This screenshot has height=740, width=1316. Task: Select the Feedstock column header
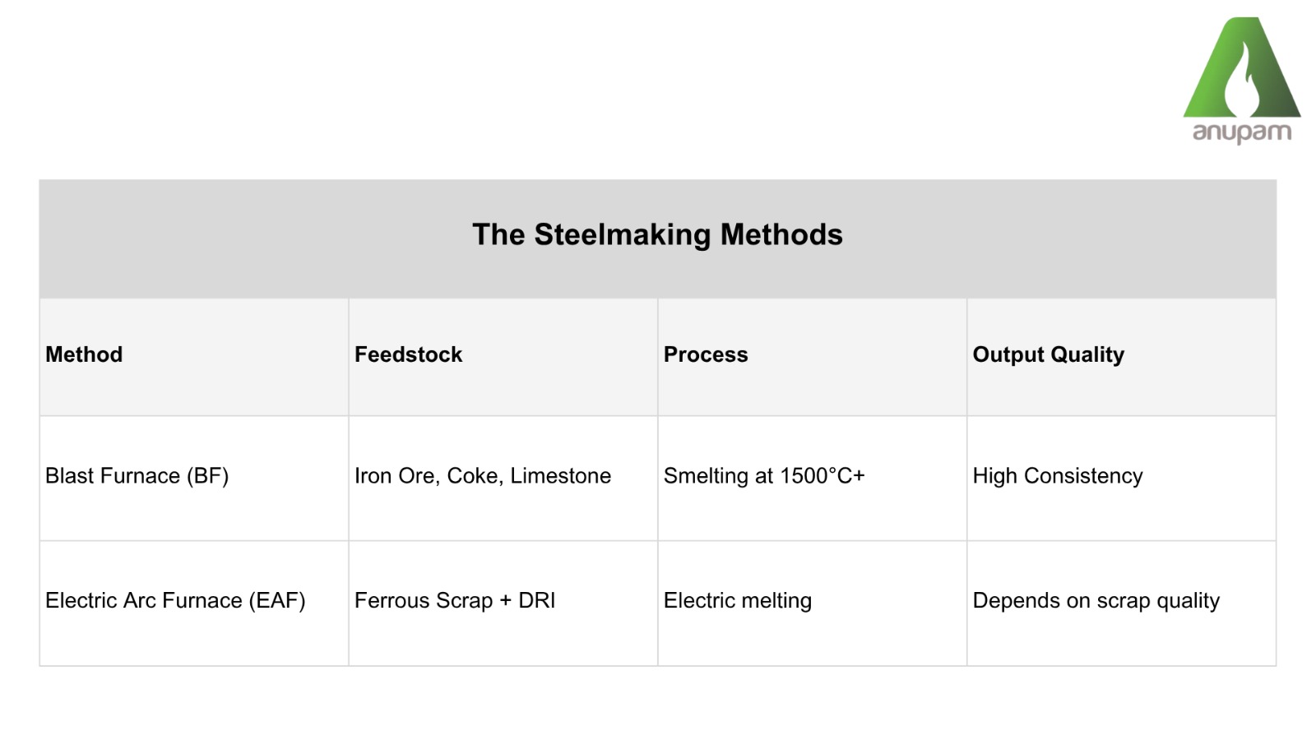[408, 354]
